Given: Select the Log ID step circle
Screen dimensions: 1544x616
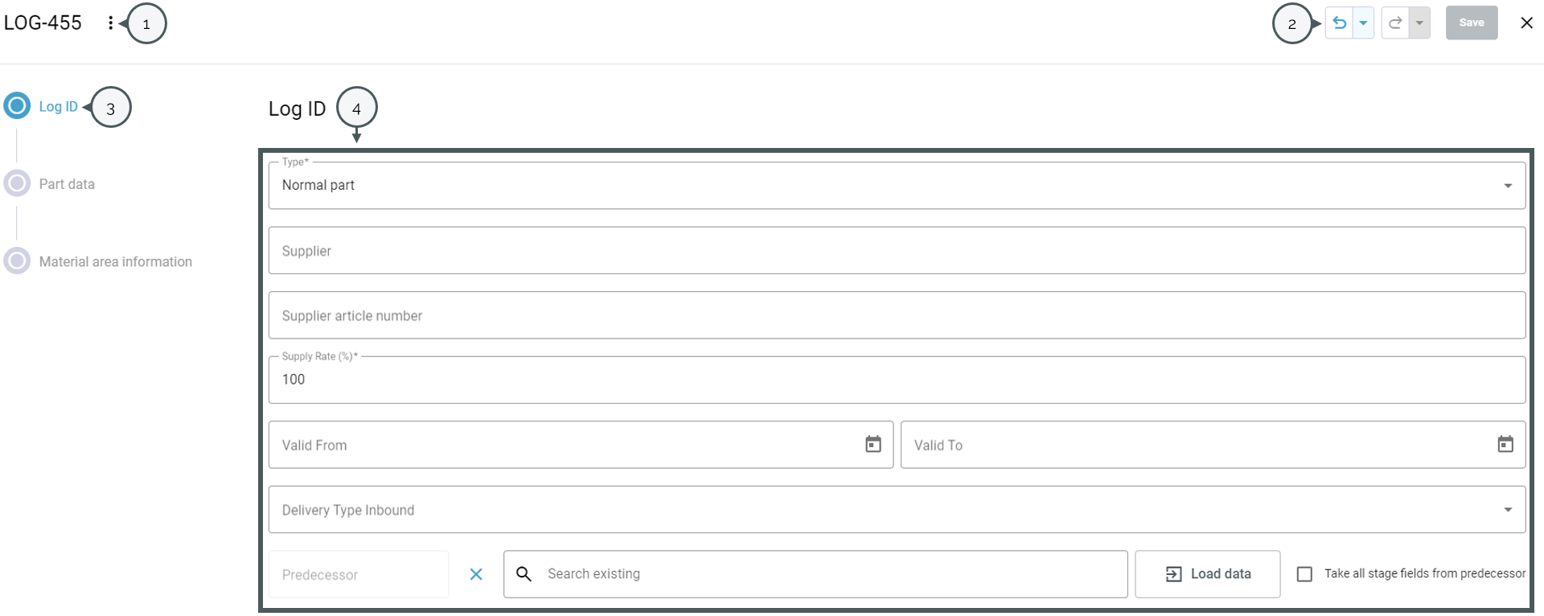Looking at the screenshot, I should [x=17, y=106].
